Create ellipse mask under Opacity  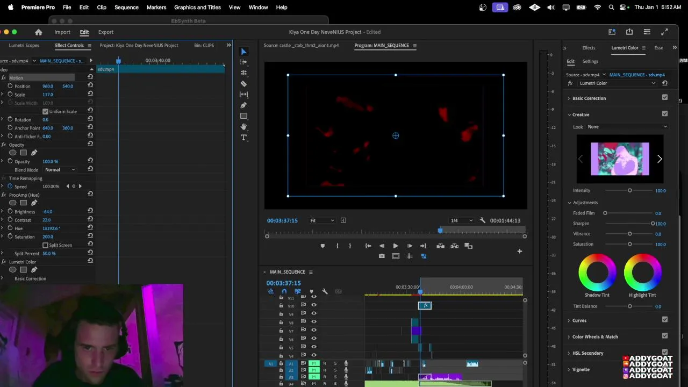tap(13, 153)
